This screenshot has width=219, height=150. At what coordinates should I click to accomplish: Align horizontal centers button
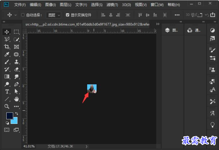(x=111, y=15)
